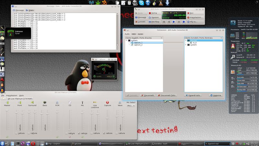Collapse the system node in the output ports tree

[x=127, y=40]
